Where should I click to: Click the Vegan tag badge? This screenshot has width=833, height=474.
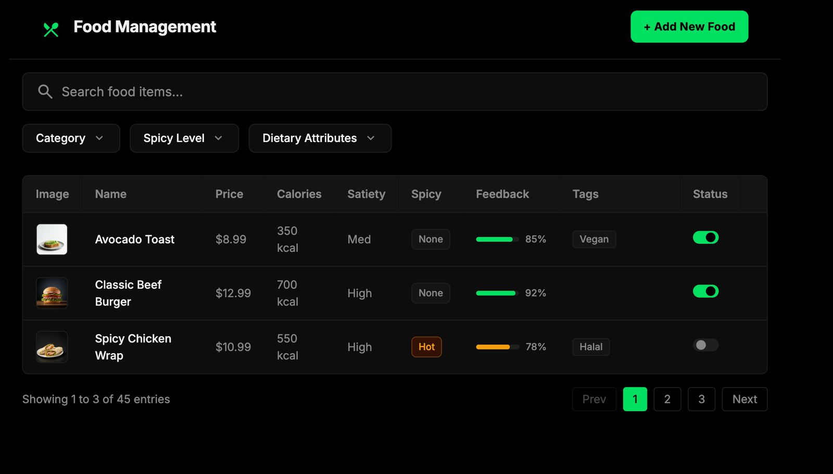594,239
